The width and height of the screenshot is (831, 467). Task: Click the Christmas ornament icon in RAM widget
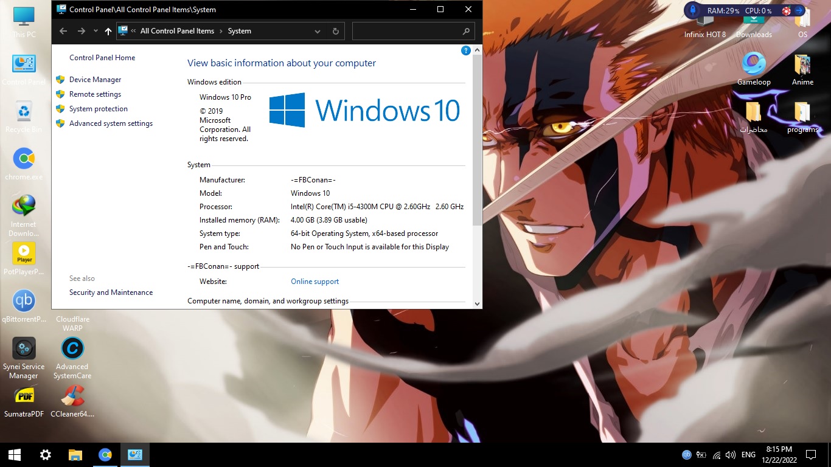[786, 10]
